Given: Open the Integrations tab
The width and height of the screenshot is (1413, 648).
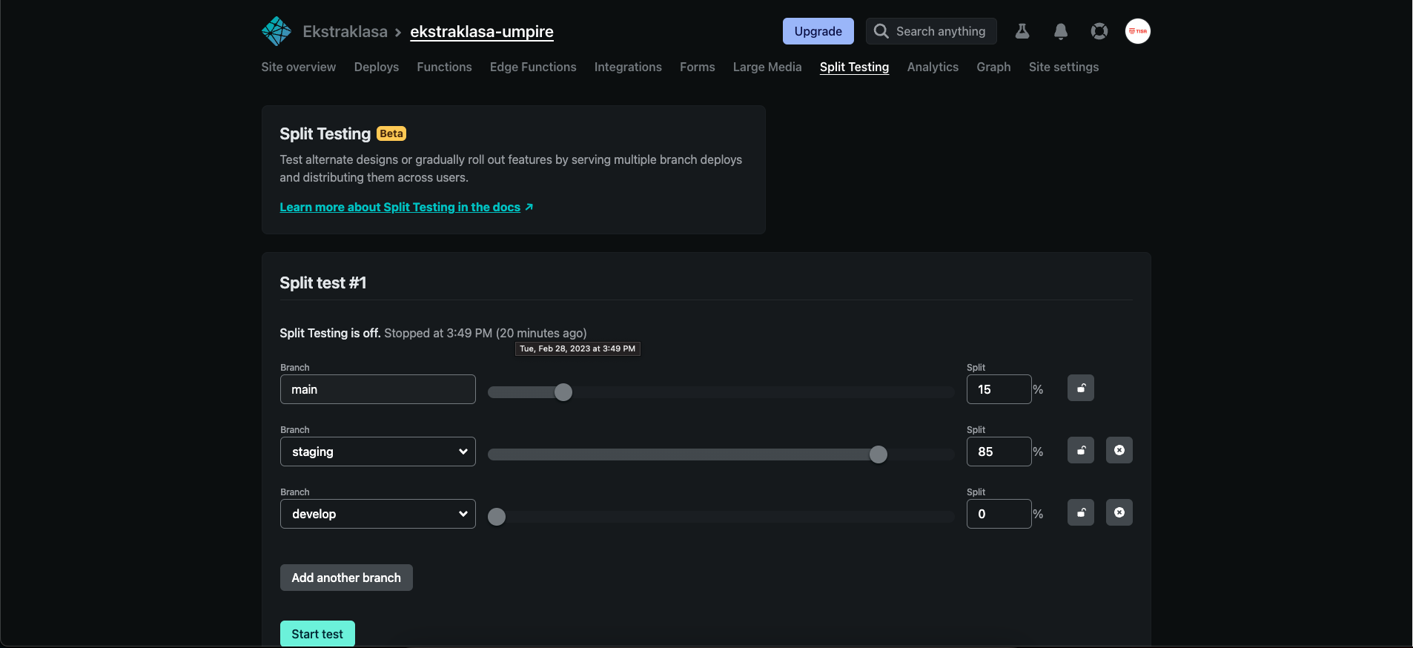Looking at the screenshot, I should [628, 67].
